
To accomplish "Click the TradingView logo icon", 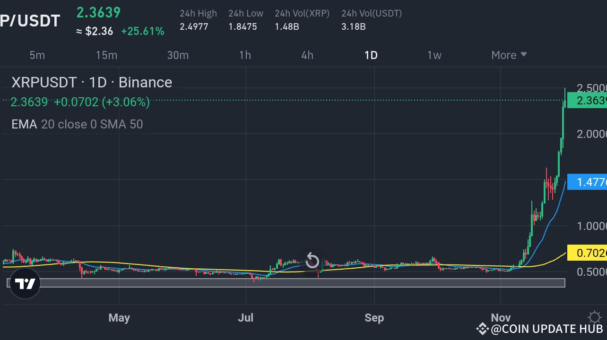I will pos(25,284).
